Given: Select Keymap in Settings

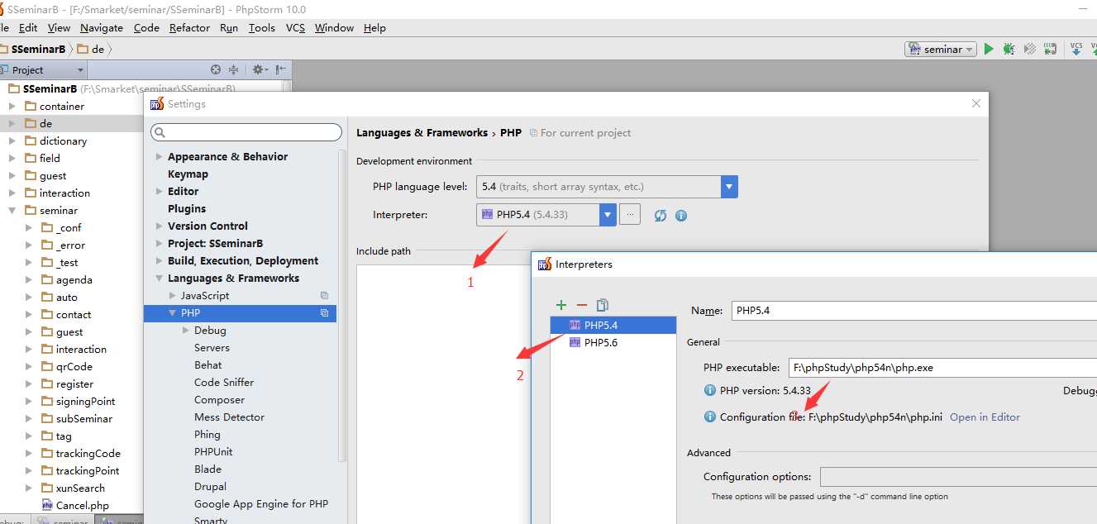Looking at the screenshot, I should [188, 174].
